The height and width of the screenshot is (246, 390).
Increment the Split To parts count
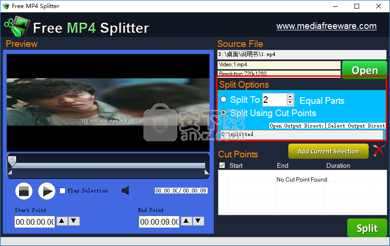pyautogui.click(x=290, y=97)
